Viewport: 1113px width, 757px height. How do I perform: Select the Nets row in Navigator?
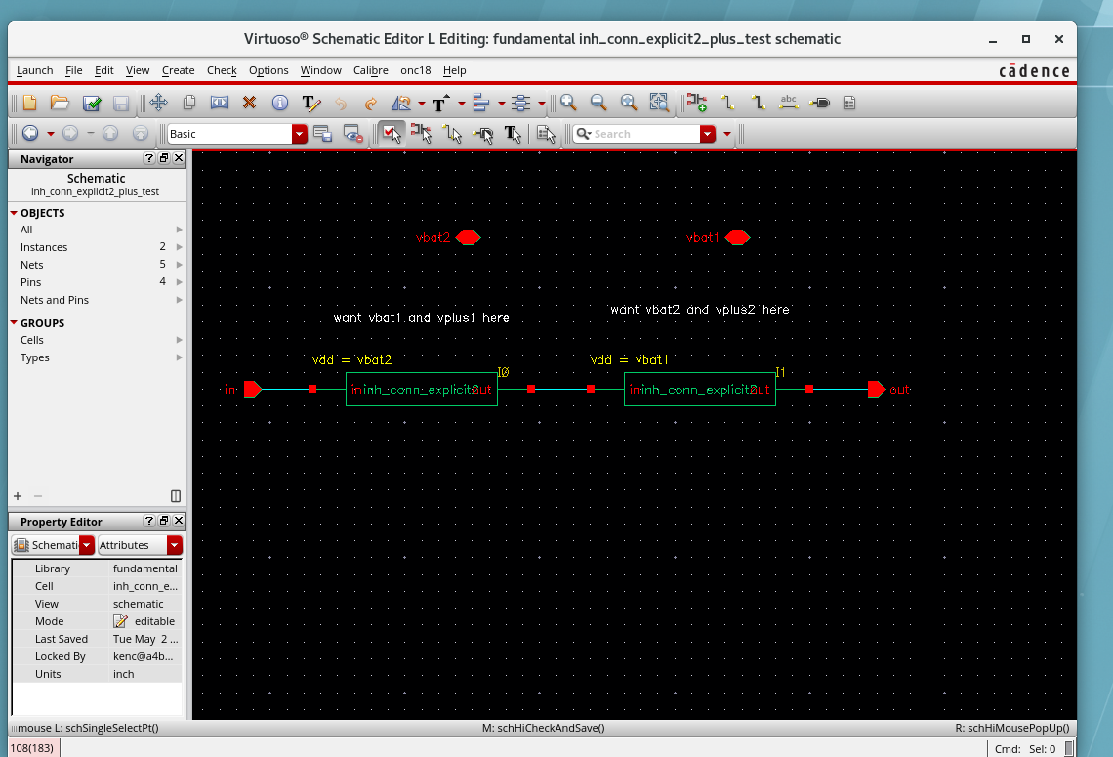[98, 264]
